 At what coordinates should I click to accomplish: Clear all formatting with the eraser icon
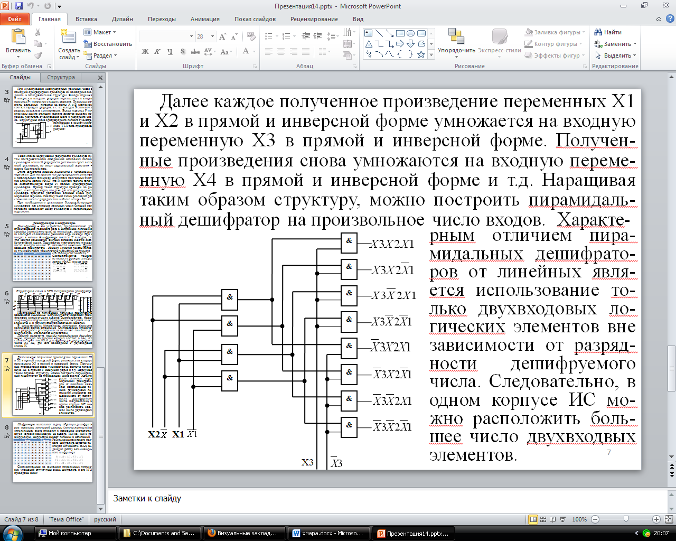[252, 36]
